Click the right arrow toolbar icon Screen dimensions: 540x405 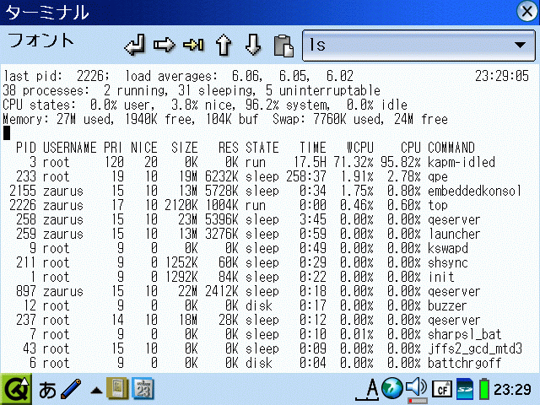click(165, 45)
